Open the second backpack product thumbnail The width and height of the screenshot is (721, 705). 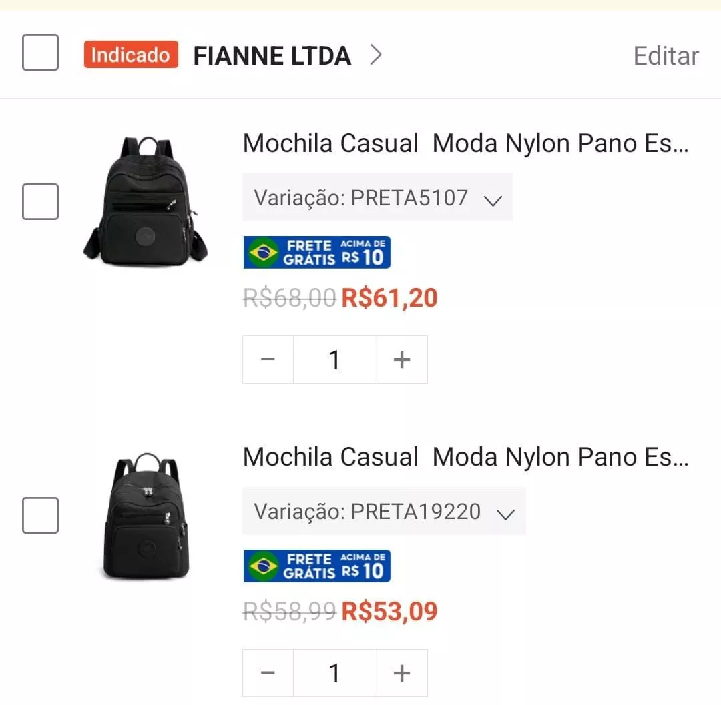point(146,515)
